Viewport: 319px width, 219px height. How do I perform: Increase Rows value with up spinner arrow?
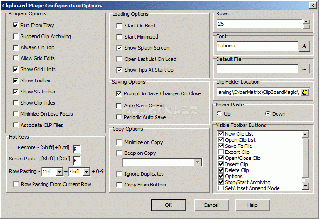[306, 21]
